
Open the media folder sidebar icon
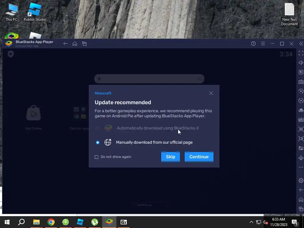tap(301, 148)
